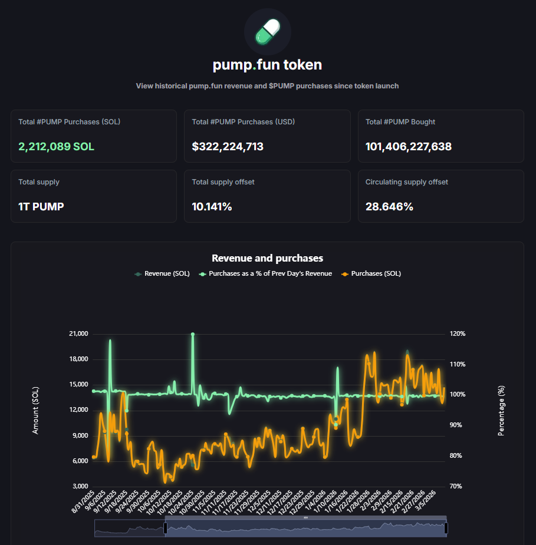Click the green spike peak near 10/24/2025
The width and height of the screenshot is (536, 545).
point(193,334)
